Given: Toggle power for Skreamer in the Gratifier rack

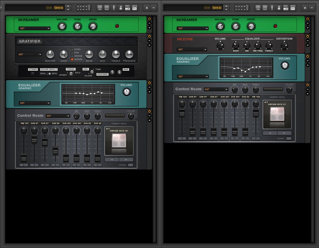Looking at the screenshot, I should coord(149,19).
